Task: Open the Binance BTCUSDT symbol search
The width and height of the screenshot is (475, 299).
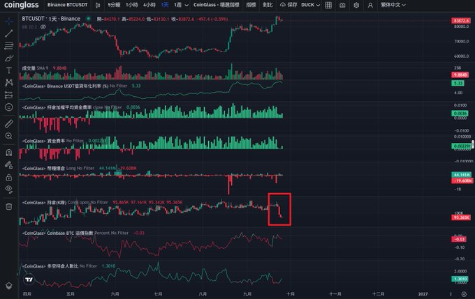Action: [x=67, y=5]
